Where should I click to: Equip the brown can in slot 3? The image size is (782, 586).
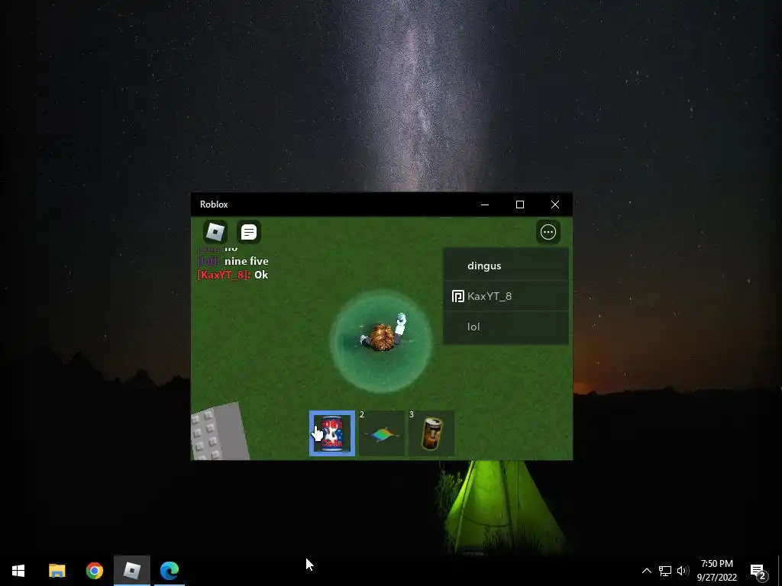point(431,433)
